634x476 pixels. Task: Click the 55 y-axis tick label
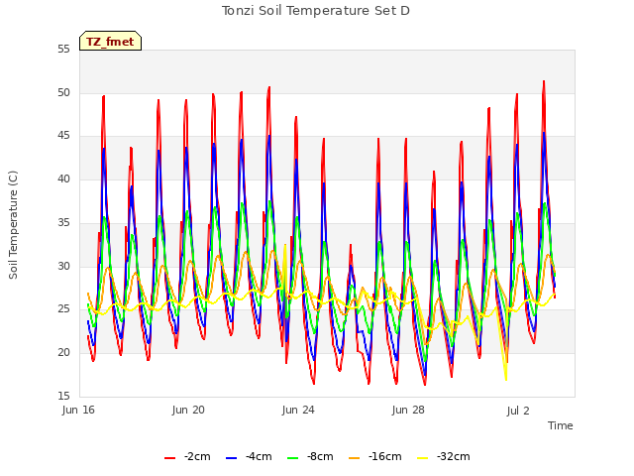pyautogui.click(x=63, y=50)
